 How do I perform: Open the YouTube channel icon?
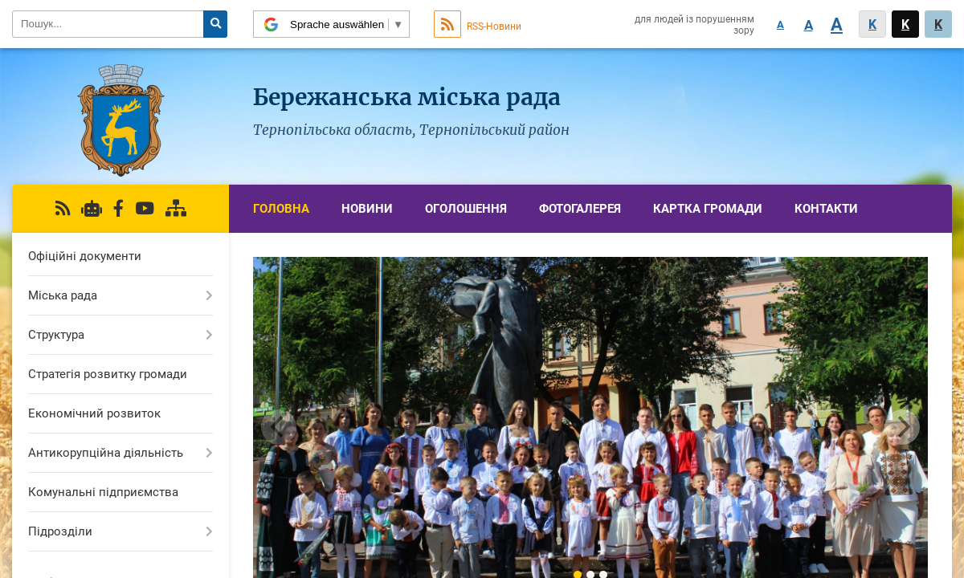click(x=145, y=209)
